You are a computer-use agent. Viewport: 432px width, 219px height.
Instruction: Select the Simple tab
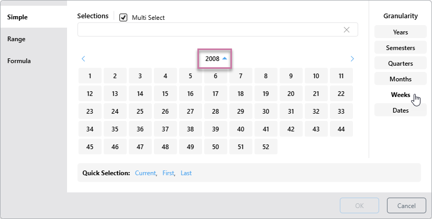17,17
